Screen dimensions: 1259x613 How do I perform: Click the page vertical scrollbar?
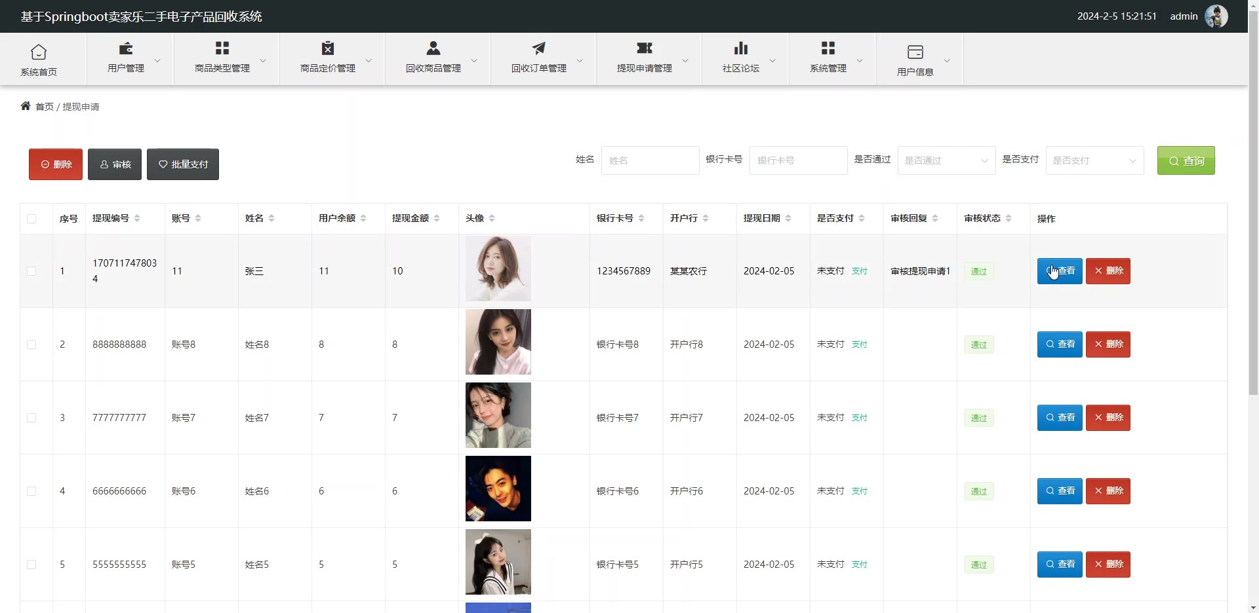[1253, 203]
